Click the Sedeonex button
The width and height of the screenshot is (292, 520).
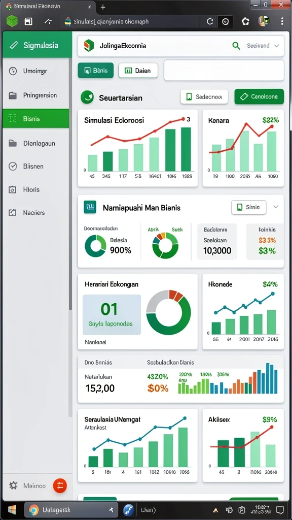[x=204, y=97]
